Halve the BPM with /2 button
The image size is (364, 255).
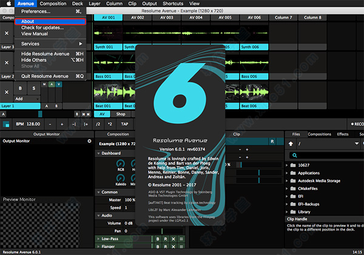[x=98, y=124]
